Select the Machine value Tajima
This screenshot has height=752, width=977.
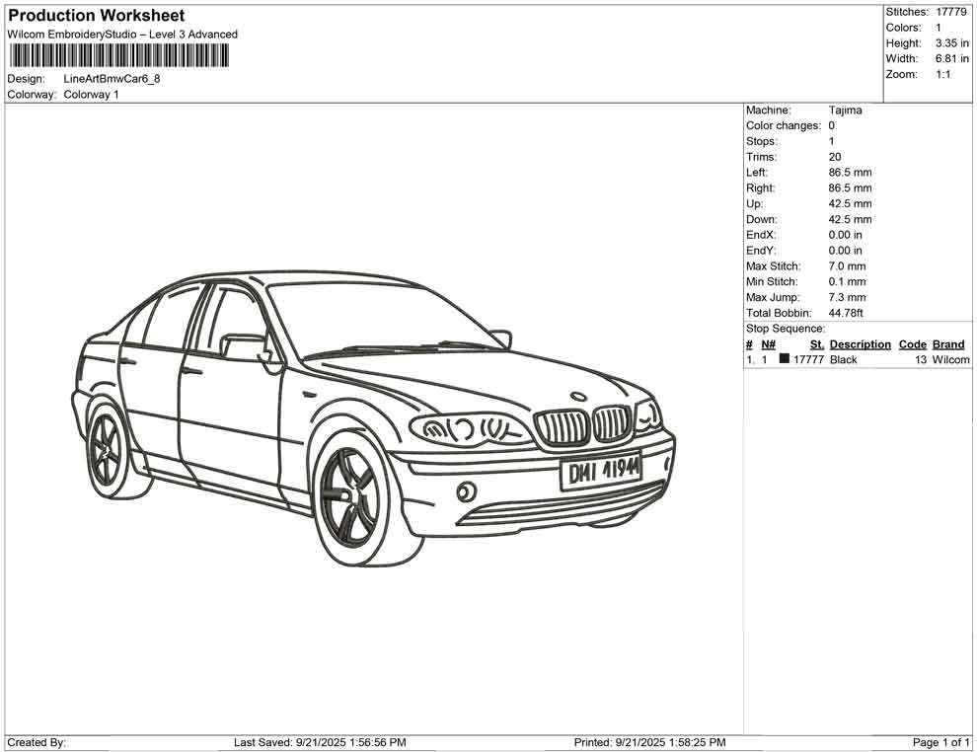pyautogui.click(x=845, y=111)
